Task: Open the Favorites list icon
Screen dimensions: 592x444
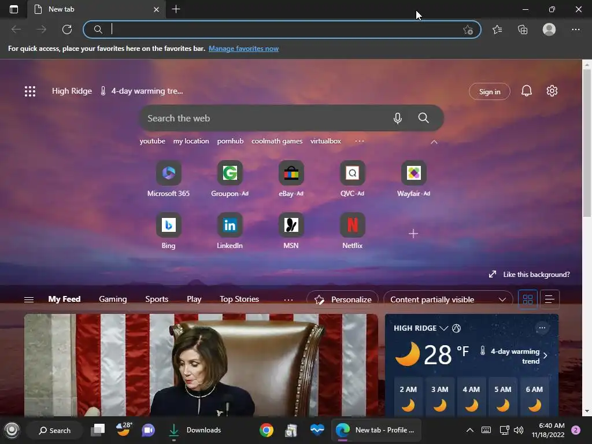Action: pyautogui.click(x=497, y=29)
